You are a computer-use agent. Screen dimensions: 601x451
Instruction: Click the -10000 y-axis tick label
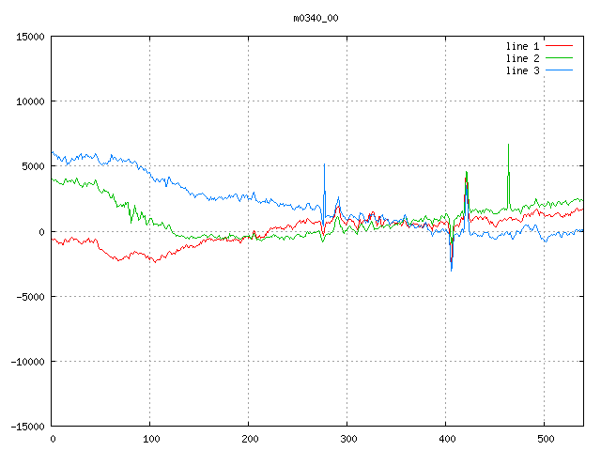tap(25, 361)
